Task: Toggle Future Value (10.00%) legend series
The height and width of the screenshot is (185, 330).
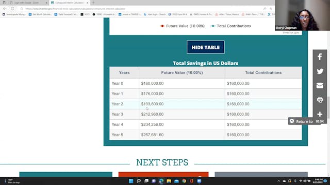Action: pos(182,26)
